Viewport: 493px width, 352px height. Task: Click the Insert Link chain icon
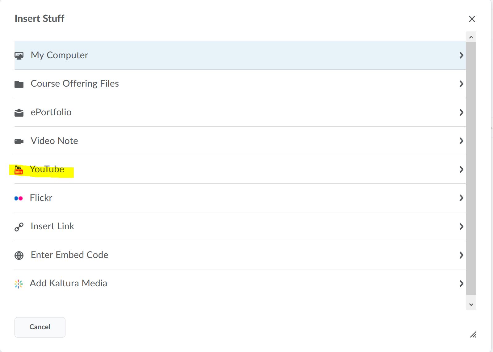(19, 227)
